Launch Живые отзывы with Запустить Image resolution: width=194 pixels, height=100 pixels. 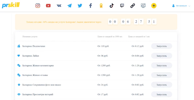(x=162, y=75)
